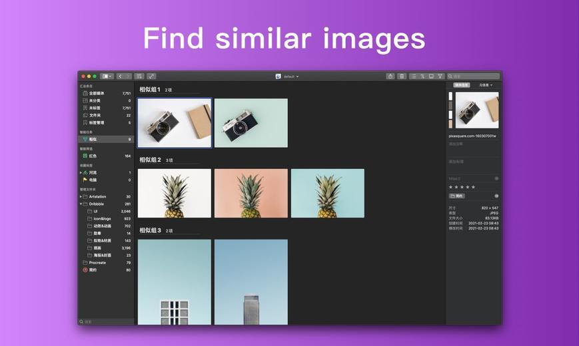Collapse the Dribbble folder triangle
This screenshot has width=579, height=346.
(x=81, y=204)
